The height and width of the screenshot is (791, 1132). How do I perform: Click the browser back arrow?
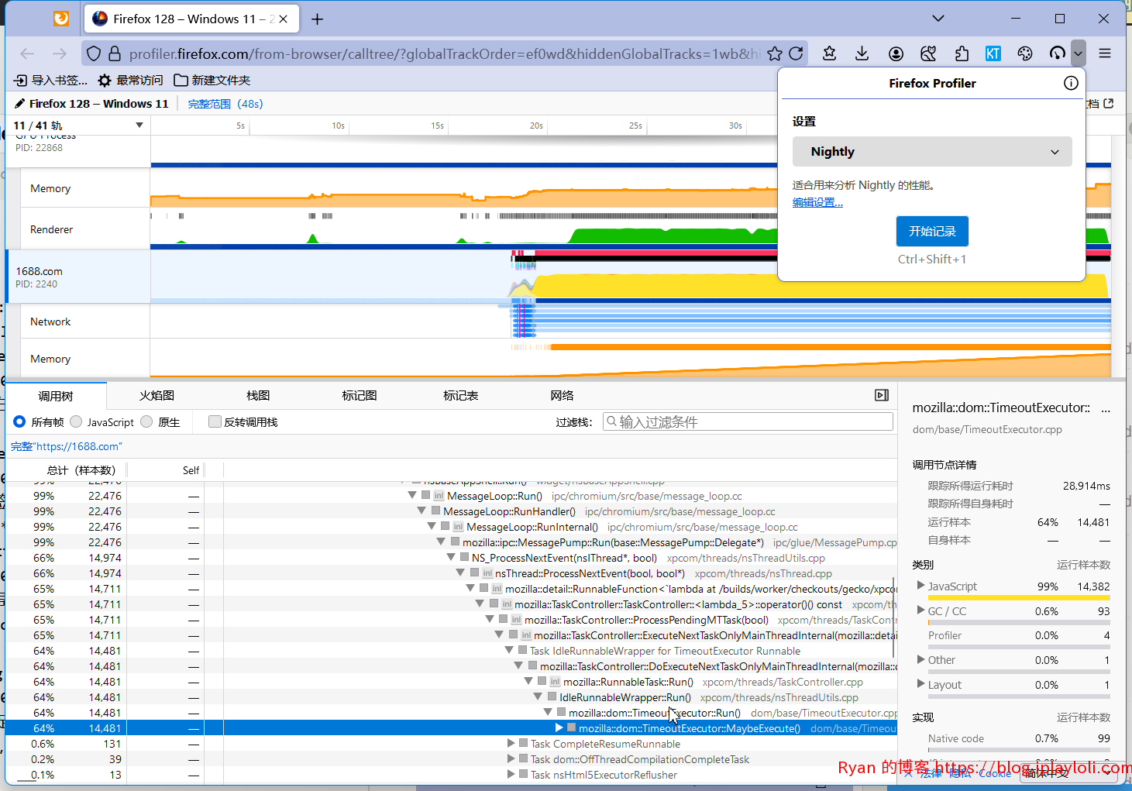27,53
